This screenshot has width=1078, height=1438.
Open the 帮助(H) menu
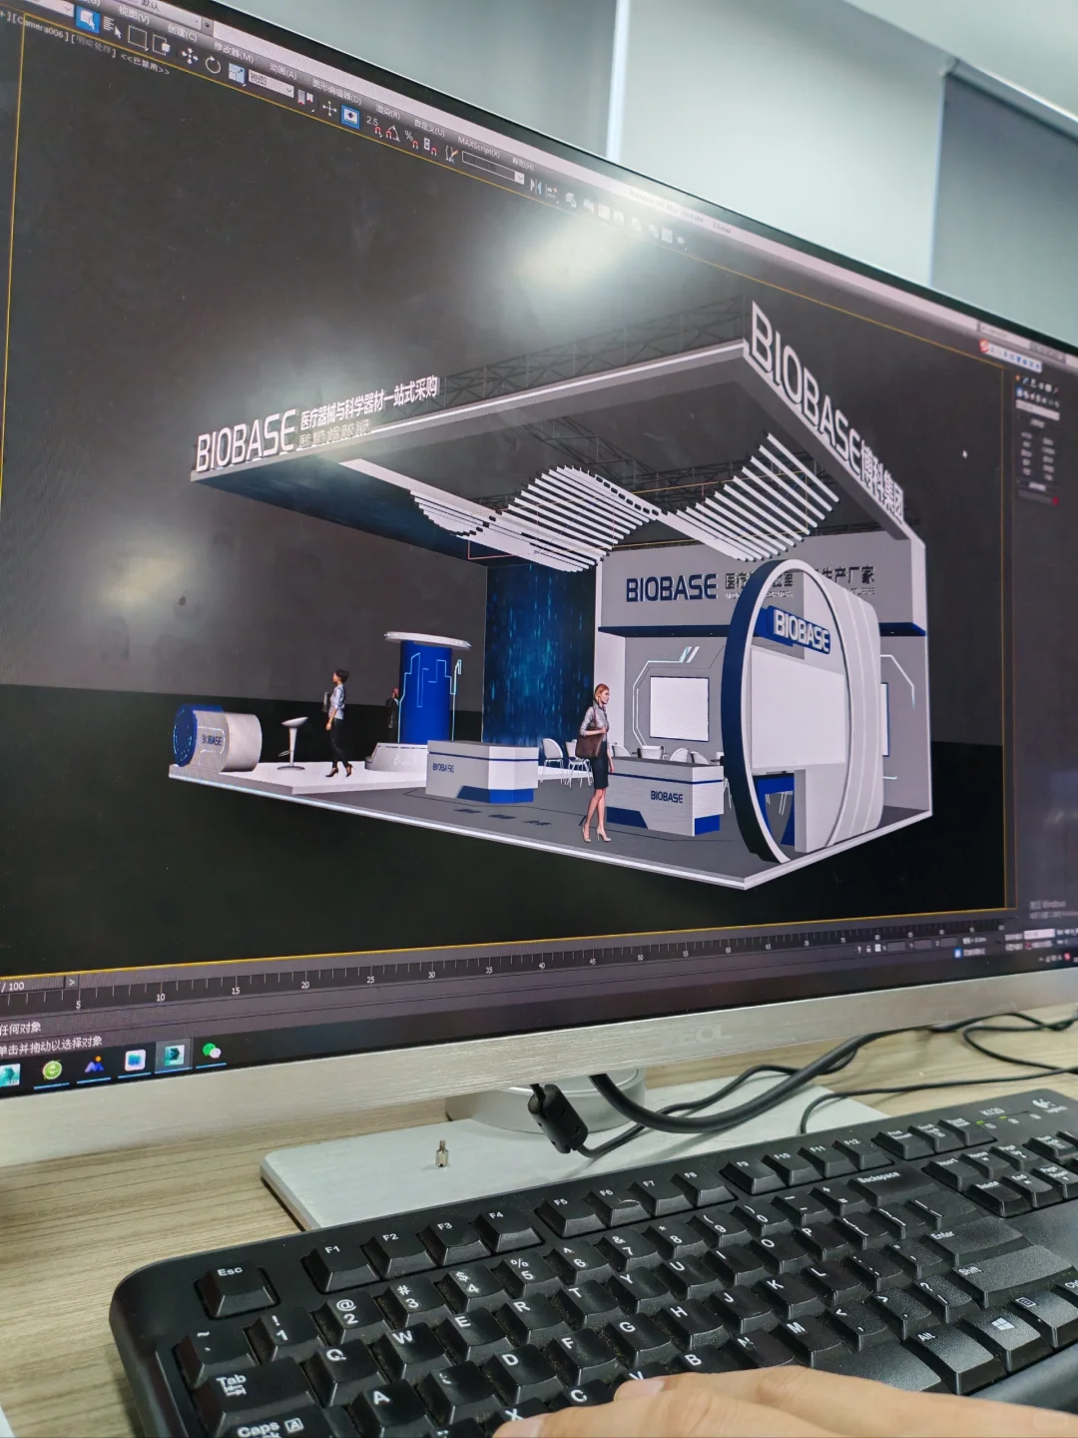click(x=523, y=164)
